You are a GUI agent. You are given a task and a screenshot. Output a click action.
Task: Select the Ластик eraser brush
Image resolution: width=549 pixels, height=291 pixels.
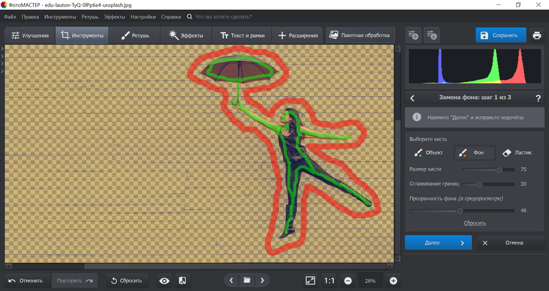[x=517, y=152]
